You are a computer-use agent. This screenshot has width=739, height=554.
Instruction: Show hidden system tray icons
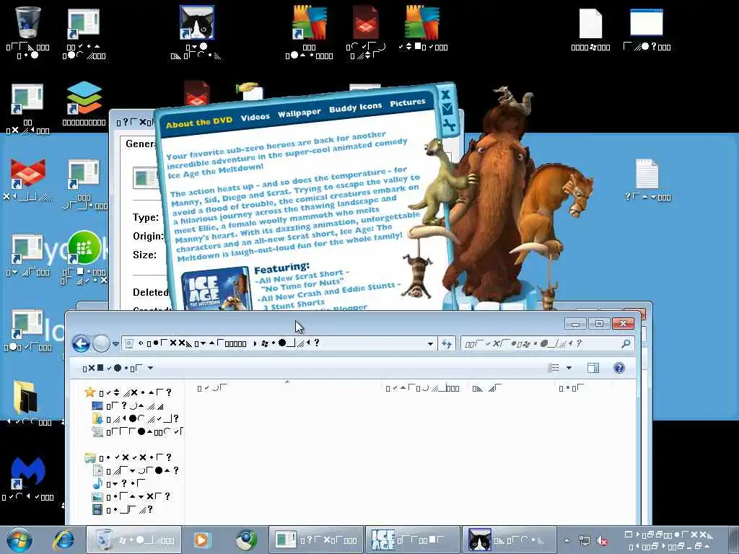[567, 540]
